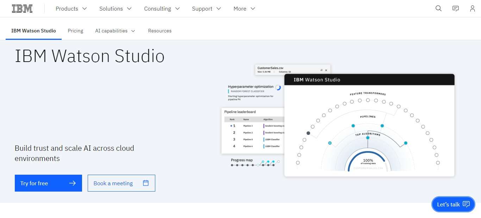Open the Consulting dropdown menu

(x=162, y=8)
